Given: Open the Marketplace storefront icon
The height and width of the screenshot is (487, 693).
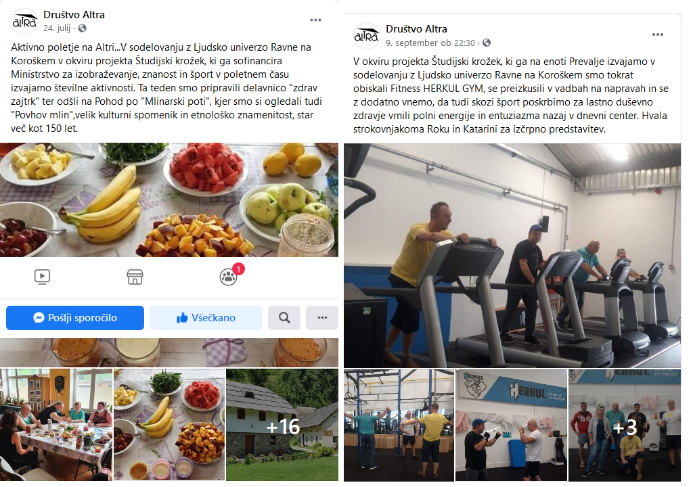Looking at the screenshot, I should click(x=135, y=277).
